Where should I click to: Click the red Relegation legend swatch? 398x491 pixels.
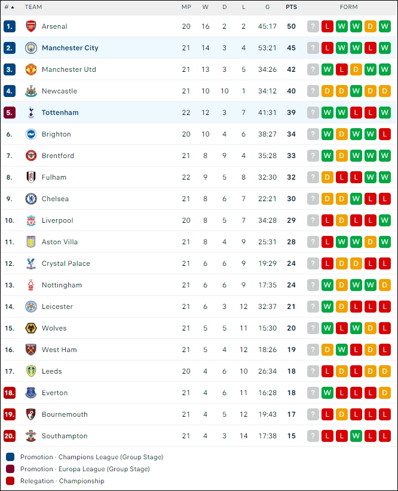coord(10,481)
